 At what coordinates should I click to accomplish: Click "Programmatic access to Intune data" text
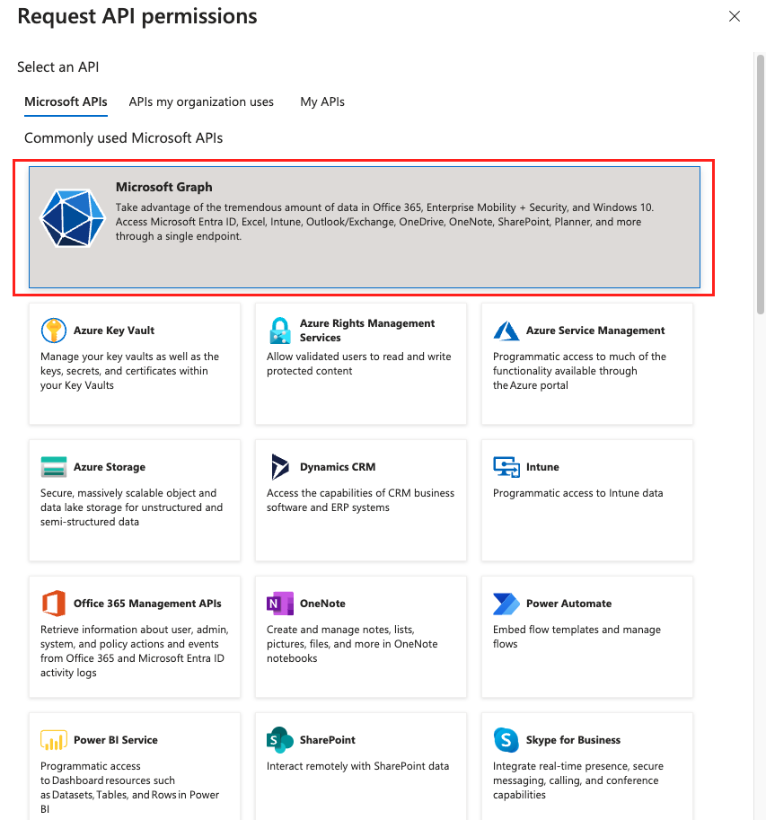pos(577,493)
